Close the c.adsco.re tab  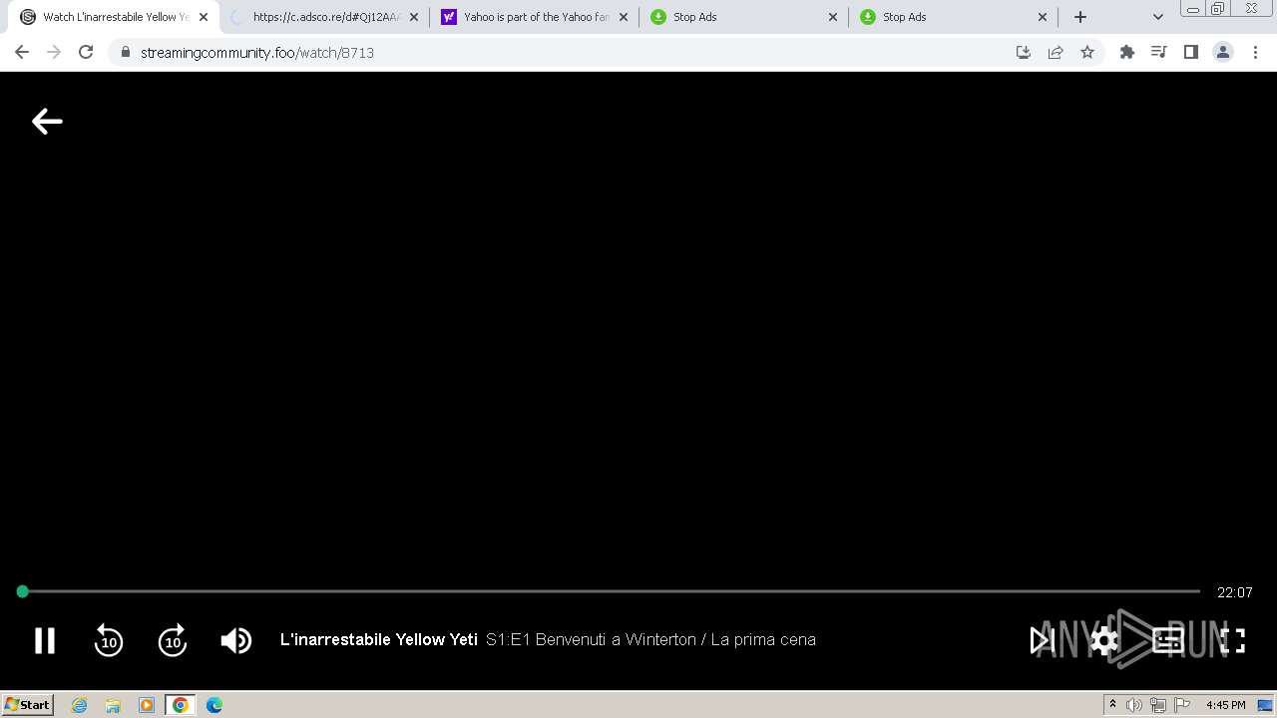pos(414,17)
